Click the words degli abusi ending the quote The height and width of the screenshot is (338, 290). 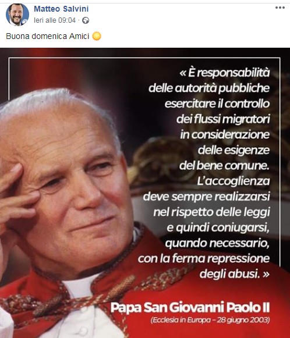pos(230,274)
